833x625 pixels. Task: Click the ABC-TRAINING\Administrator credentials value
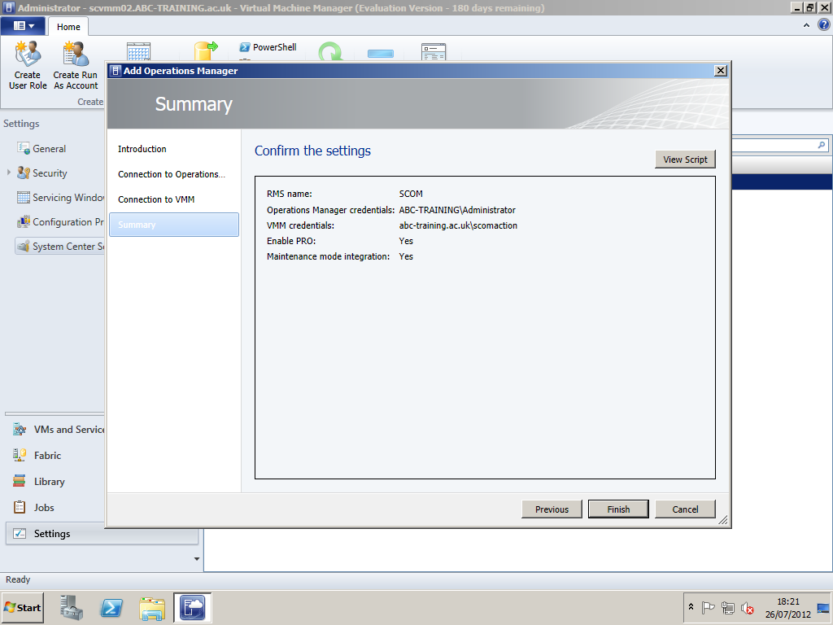click(x=457, y=210)
